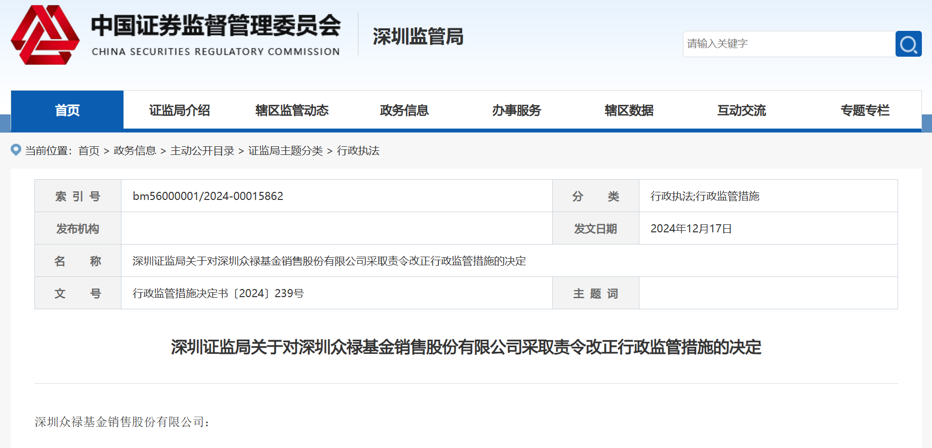This screenshot has width=932, height=448.
Task: Open the 互动交流 navigation item
Action: pyautogui.click(x=741, y=110)
